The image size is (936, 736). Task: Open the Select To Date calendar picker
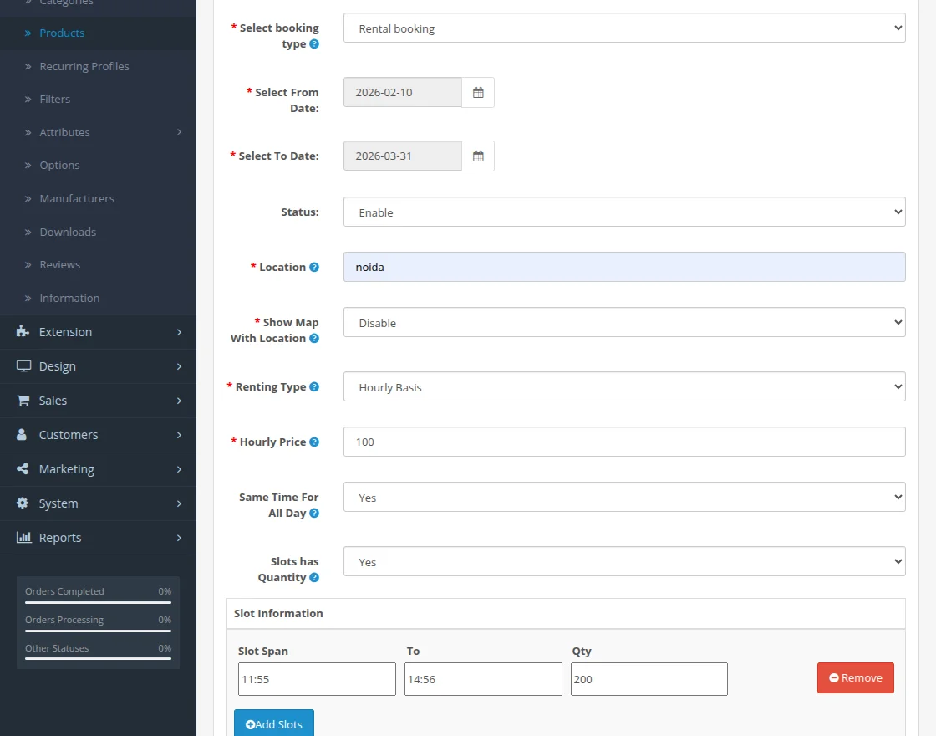(478, 156)
